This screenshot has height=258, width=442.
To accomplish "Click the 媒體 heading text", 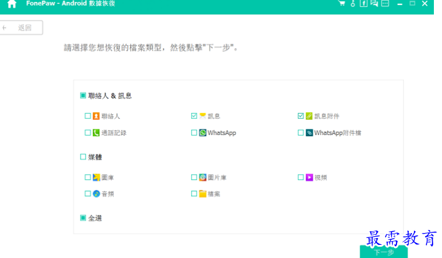I will pyautogui.click(x=95, y=157).
